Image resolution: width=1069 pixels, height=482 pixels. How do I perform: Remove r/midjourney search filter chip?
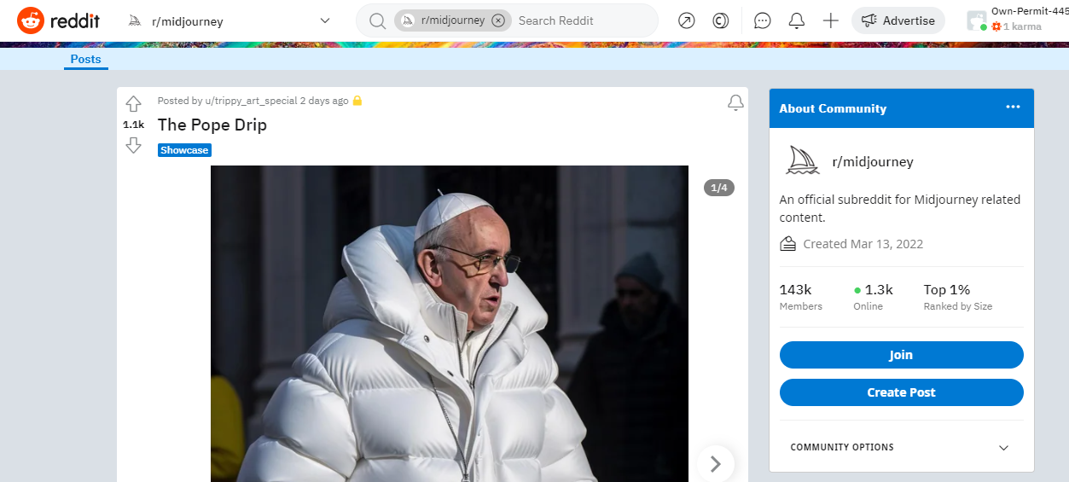point(498,20)
